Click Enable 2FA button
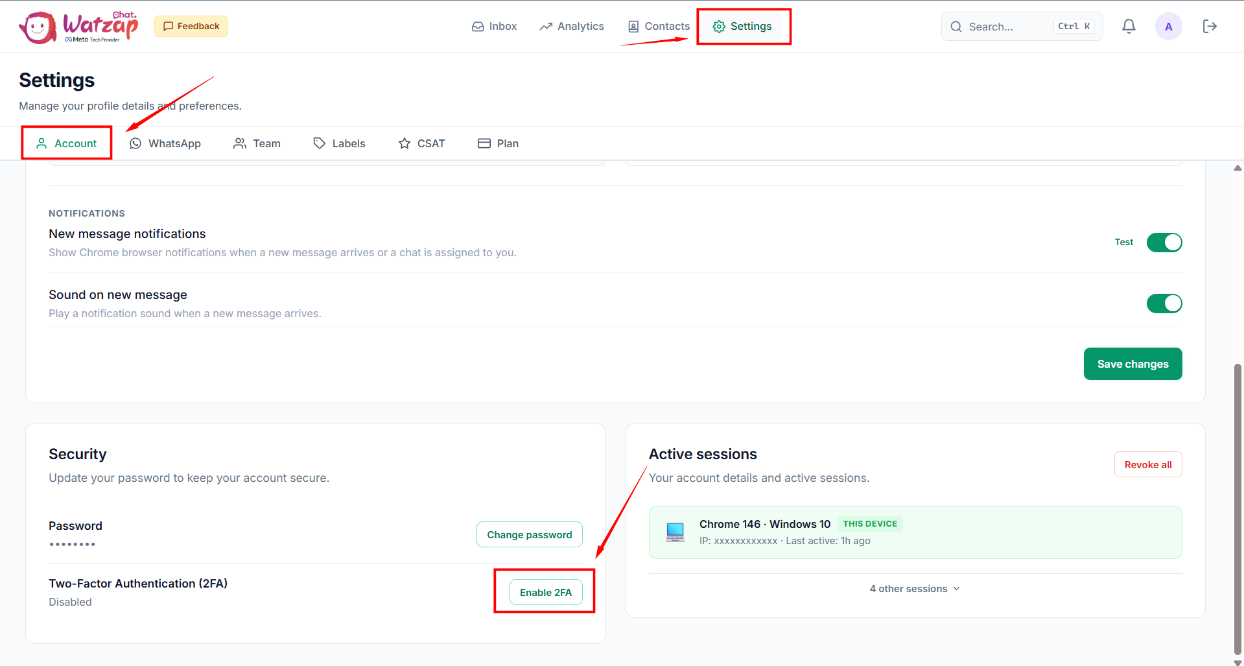Screen dimensions: 1244x666 pyautogui.click(x=545, y=592)
